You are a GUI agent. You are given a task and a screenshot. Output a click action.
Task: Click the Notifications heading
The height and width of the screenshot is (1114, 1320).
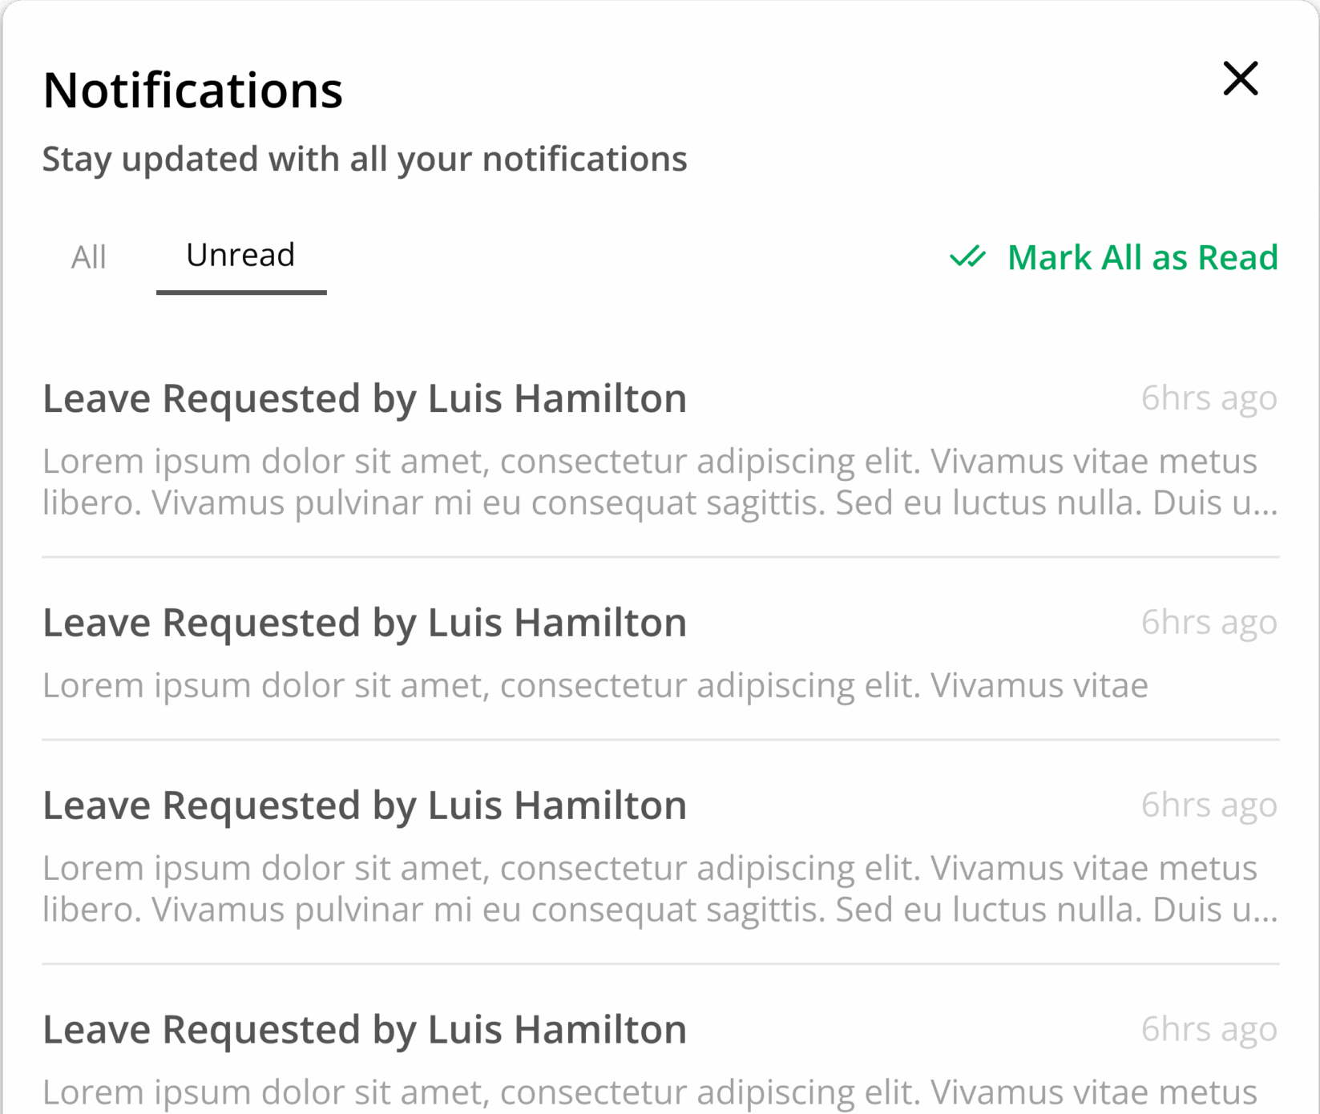tap(192, 90)
